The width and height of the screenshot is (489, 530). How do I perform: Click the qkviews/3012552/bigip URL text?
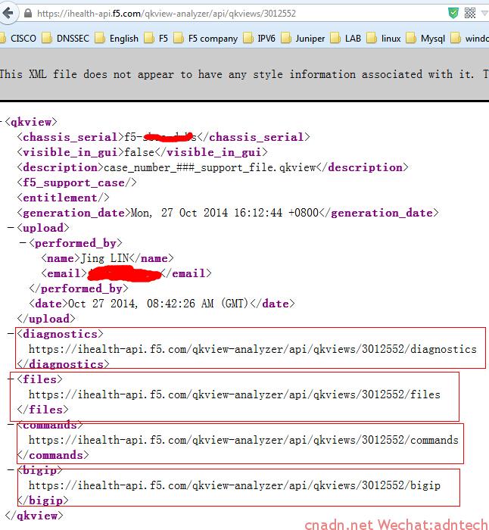point(235,485)
